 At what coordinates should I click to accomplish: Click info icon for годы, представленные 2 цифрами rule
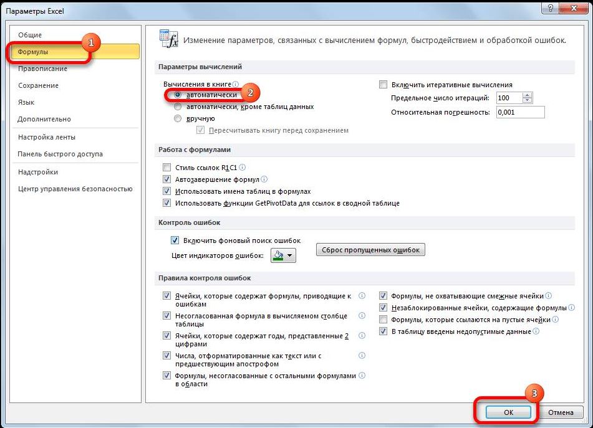point(362,335)
